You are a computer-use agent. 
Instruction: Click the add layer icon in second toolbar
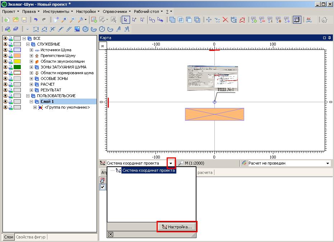8,29
